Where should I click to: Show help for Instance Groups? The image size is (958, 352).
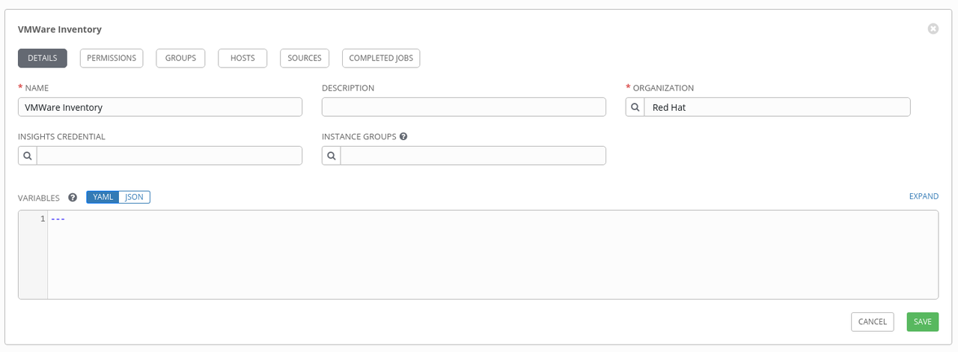click(403, 137)
